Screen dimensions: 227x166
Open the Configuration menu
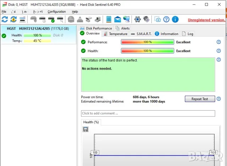pos(57,12)
